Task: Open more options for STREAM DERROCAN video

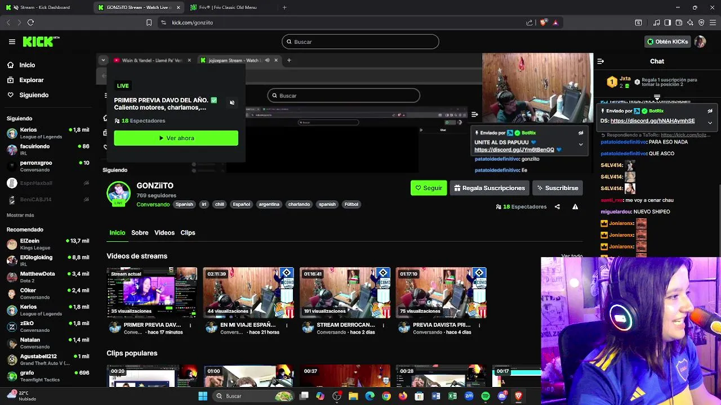Action: coord(383,325)
